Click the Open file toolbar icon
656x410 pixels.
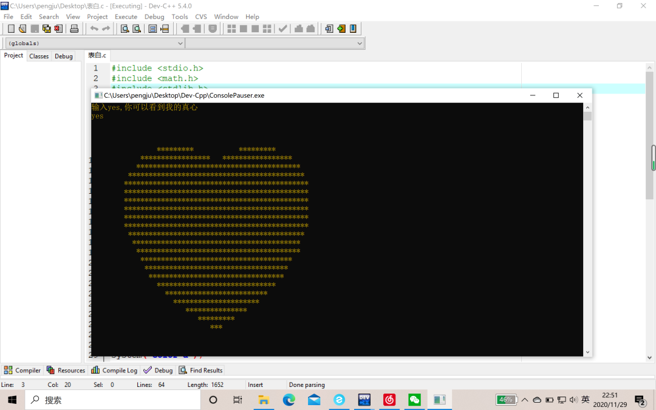click(x=22, y=29)
